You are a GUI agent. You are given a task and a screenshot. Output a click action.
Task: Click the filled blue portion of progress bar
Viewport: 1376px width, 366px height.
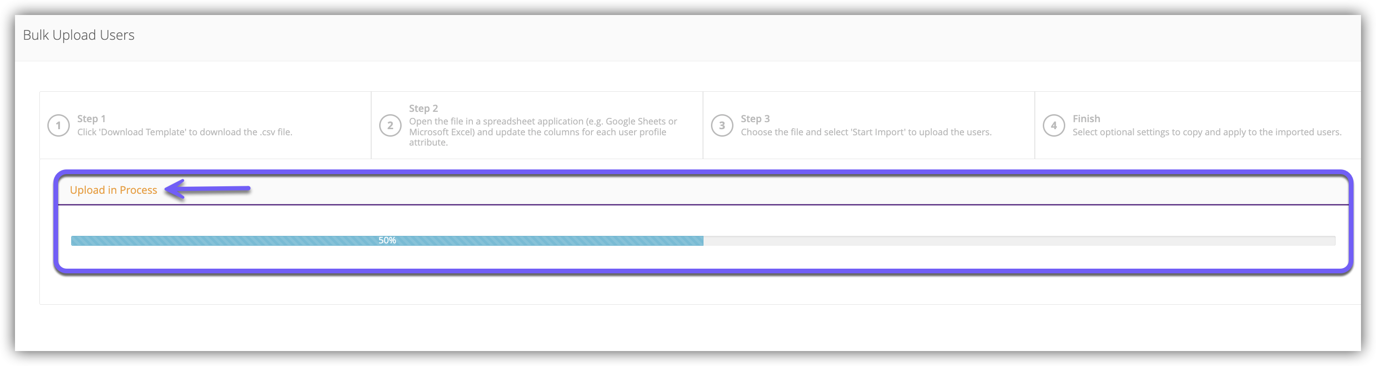(387, 241)
